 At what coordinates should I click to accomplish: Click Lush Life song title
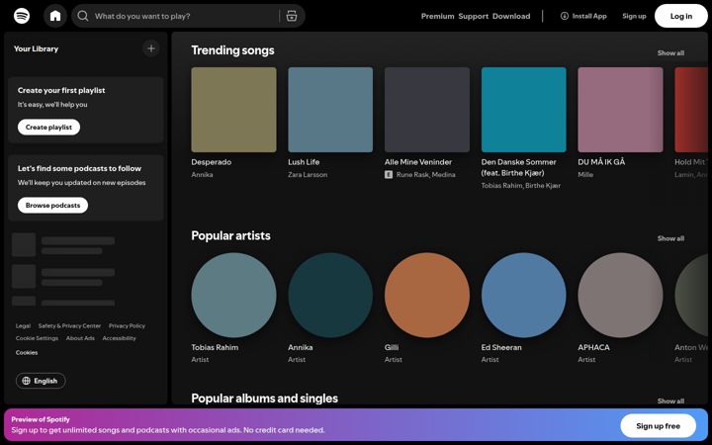pos(304,162)
